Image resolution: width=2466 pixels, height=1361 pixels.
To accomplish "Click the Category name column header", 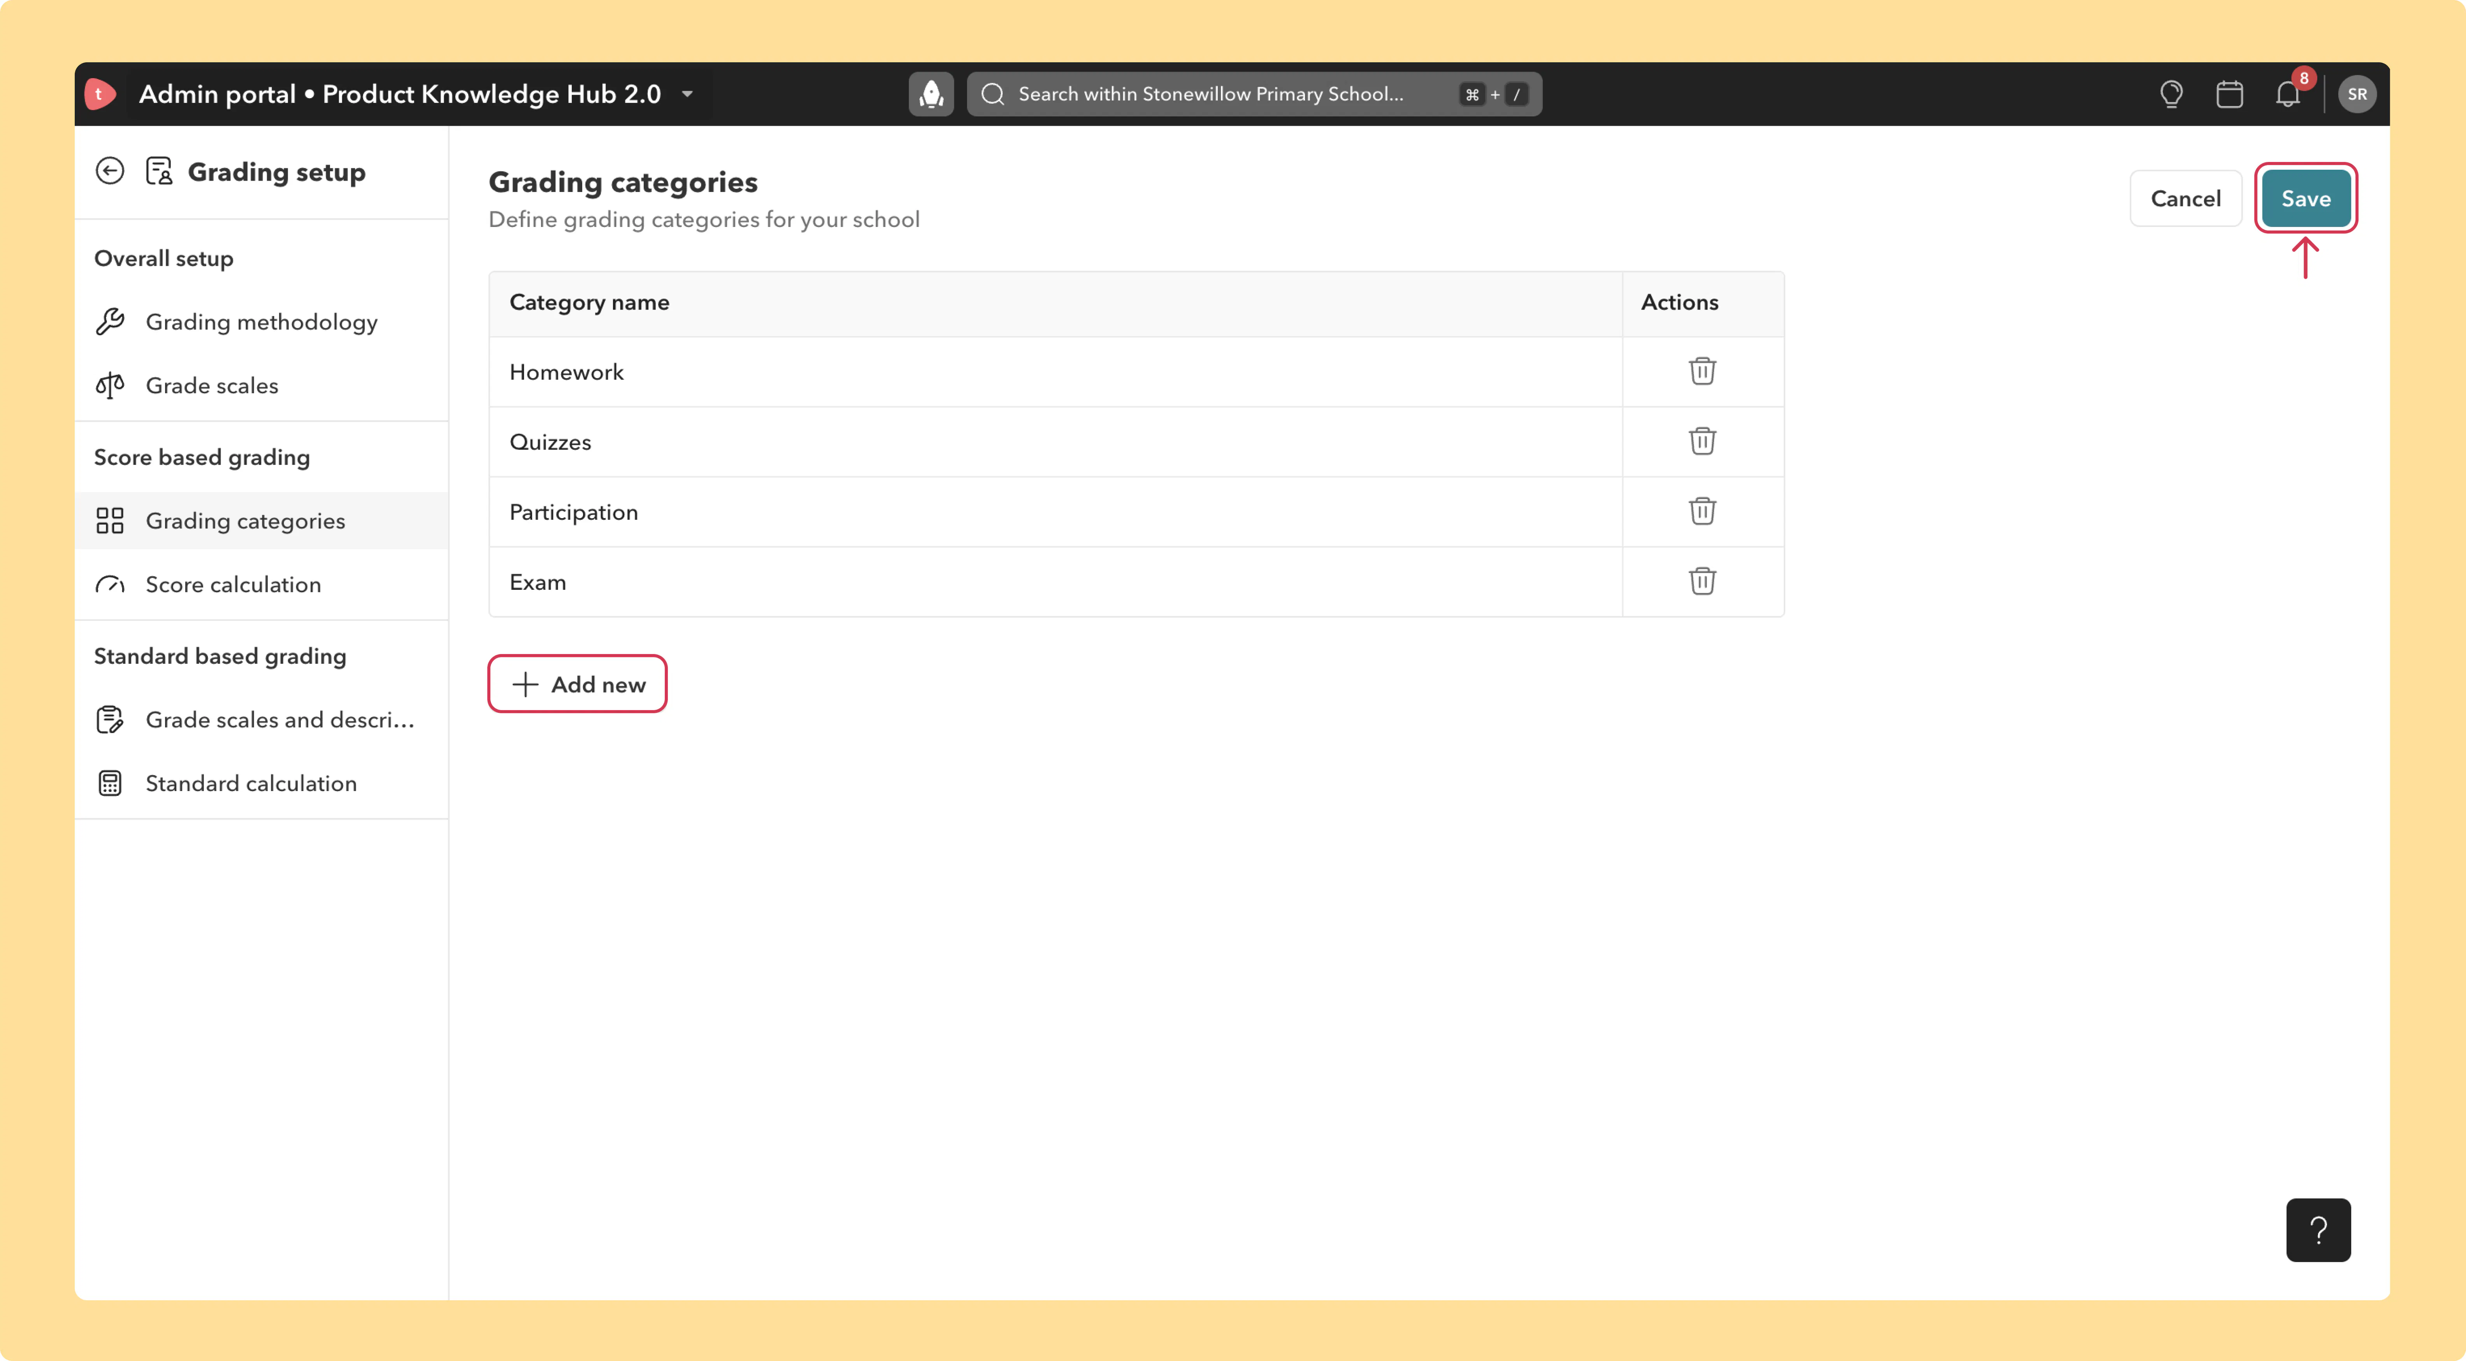I will click(590, 302).
